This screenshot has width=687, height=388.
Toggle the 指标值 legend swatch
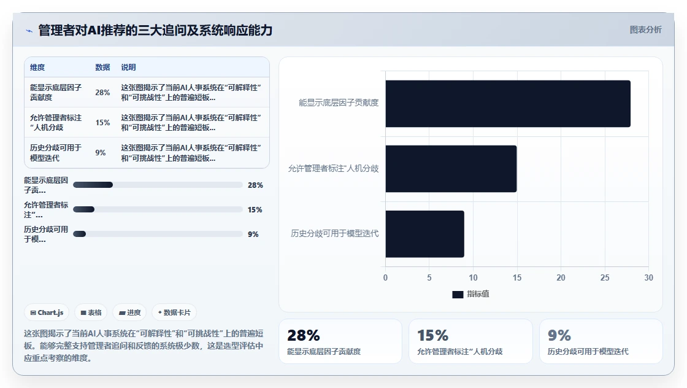pyautogui.click(x=458, y=295)
